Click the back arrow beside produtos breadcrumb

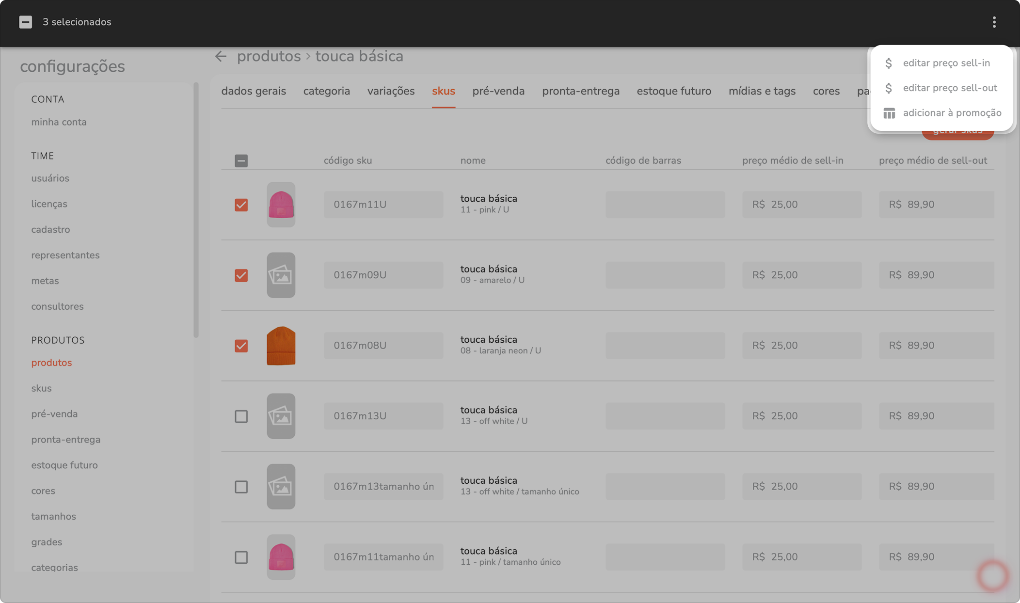[x=221, y=57]
